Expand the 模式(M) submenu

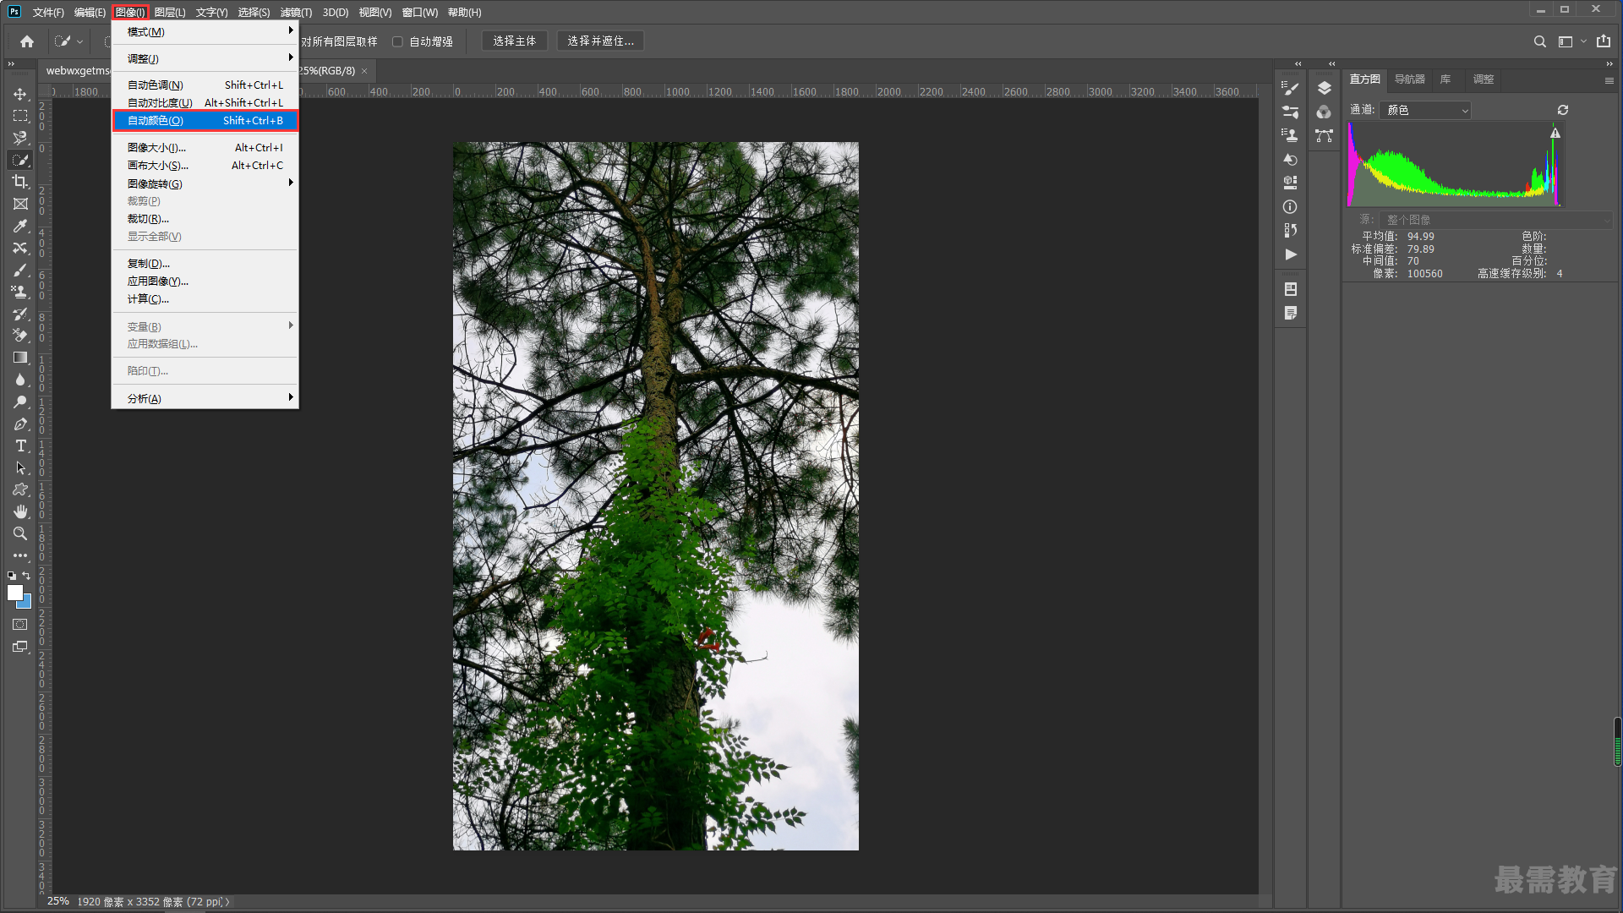205,31
